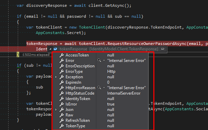Click the wrench icon beside HttpStatusCode
This screenshot has width=208, height=130.
point(61,93)
